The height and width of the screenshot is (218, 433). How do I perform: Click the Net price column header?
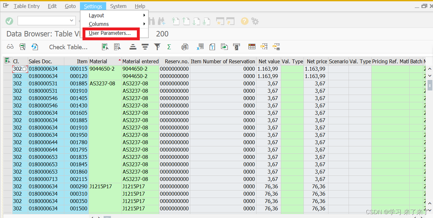pos(316,61)
